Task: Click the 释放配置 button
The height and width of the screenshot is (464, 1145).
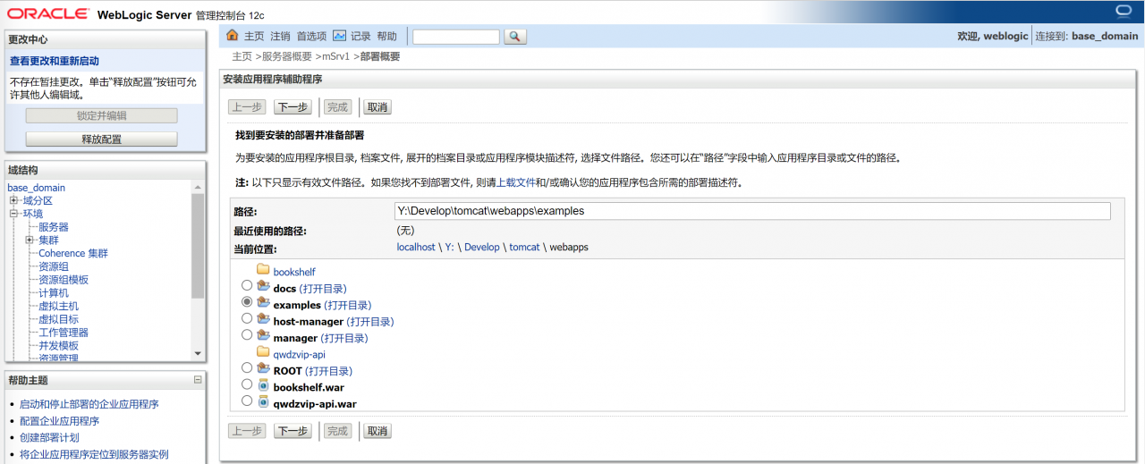Action: 101,139
